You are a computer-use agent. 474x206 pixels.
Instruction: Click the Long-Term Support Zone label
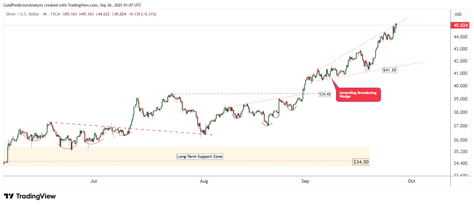coord(200,157)
